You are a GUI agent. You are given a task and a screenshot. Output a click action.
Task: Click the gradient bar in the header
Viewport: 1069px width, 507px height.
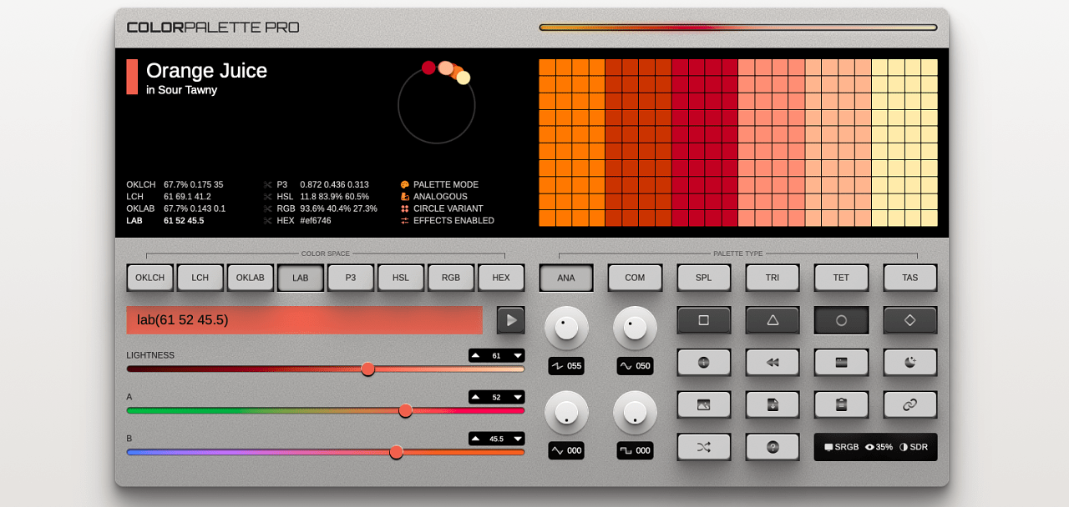tap(738, 28)
